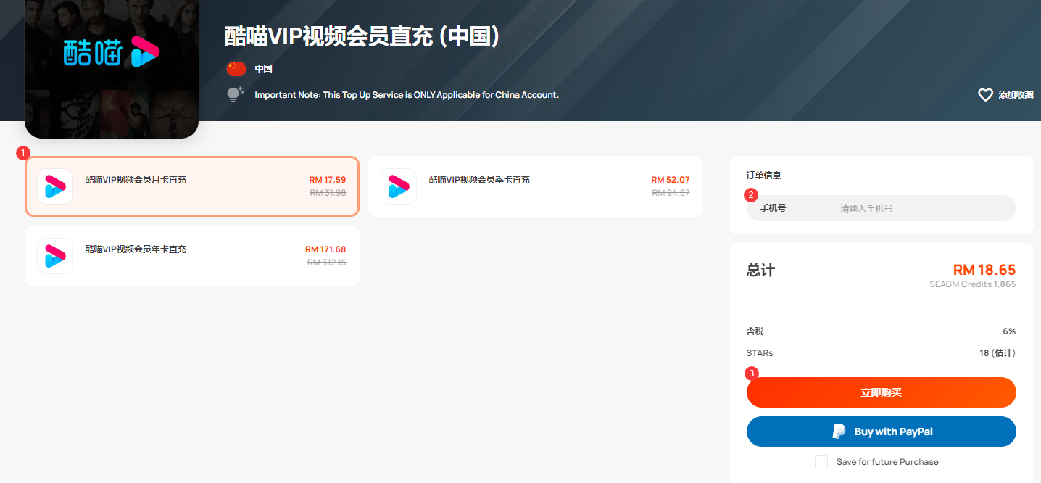Click the China flag icon

(x=236, y=69)
